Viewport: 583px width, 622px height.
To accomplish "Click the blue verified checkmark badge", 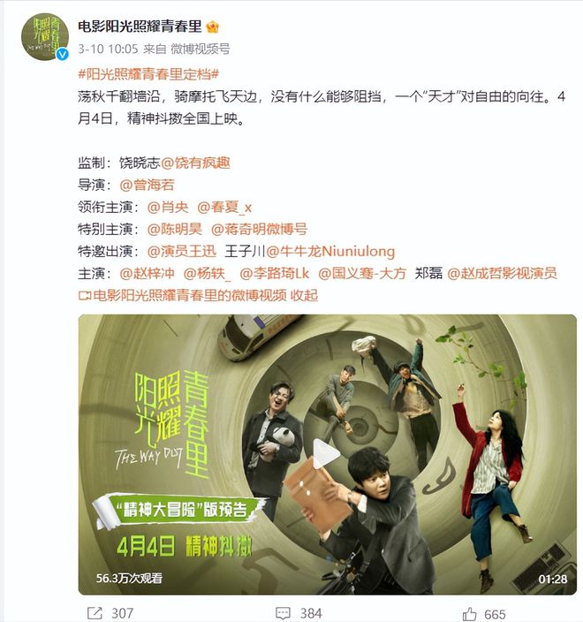I will [x=62, y=55].
